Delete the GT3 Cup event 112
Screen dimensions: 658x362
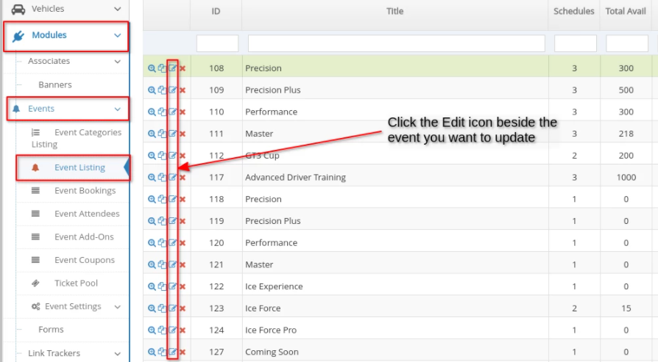point(183,156)
